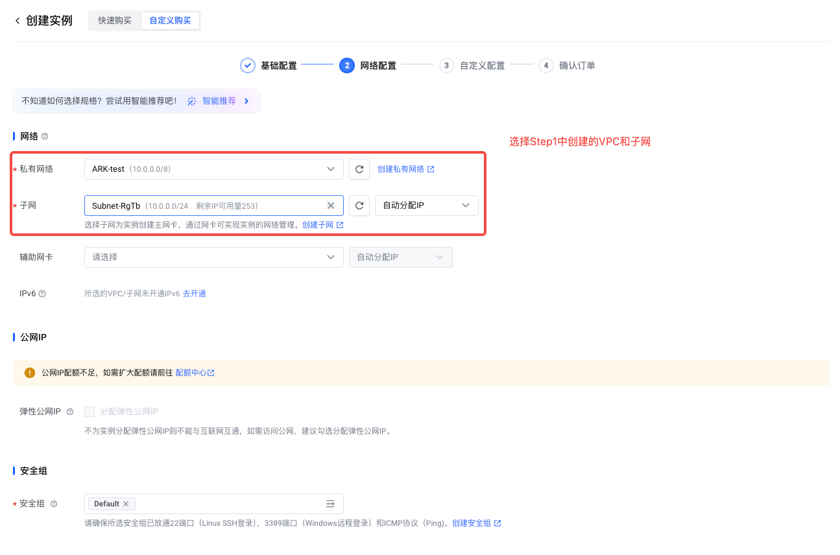Clear the selected Subnet-RgTb subnet
840x555 pixels.
click(x=331, y=206)
